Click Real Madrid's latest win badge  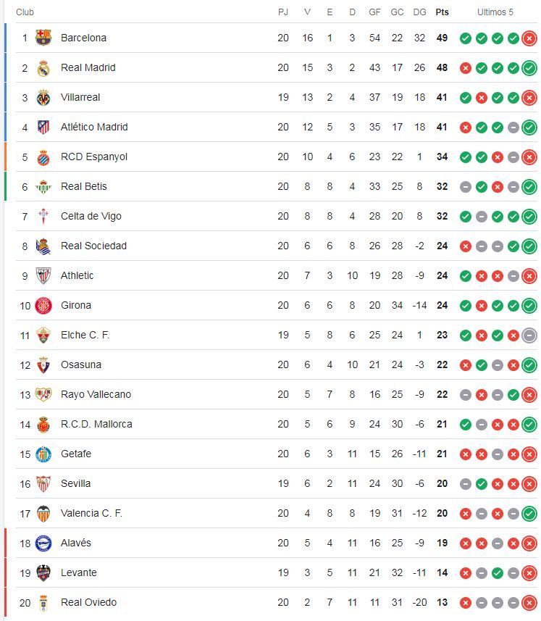coord(529,67)
